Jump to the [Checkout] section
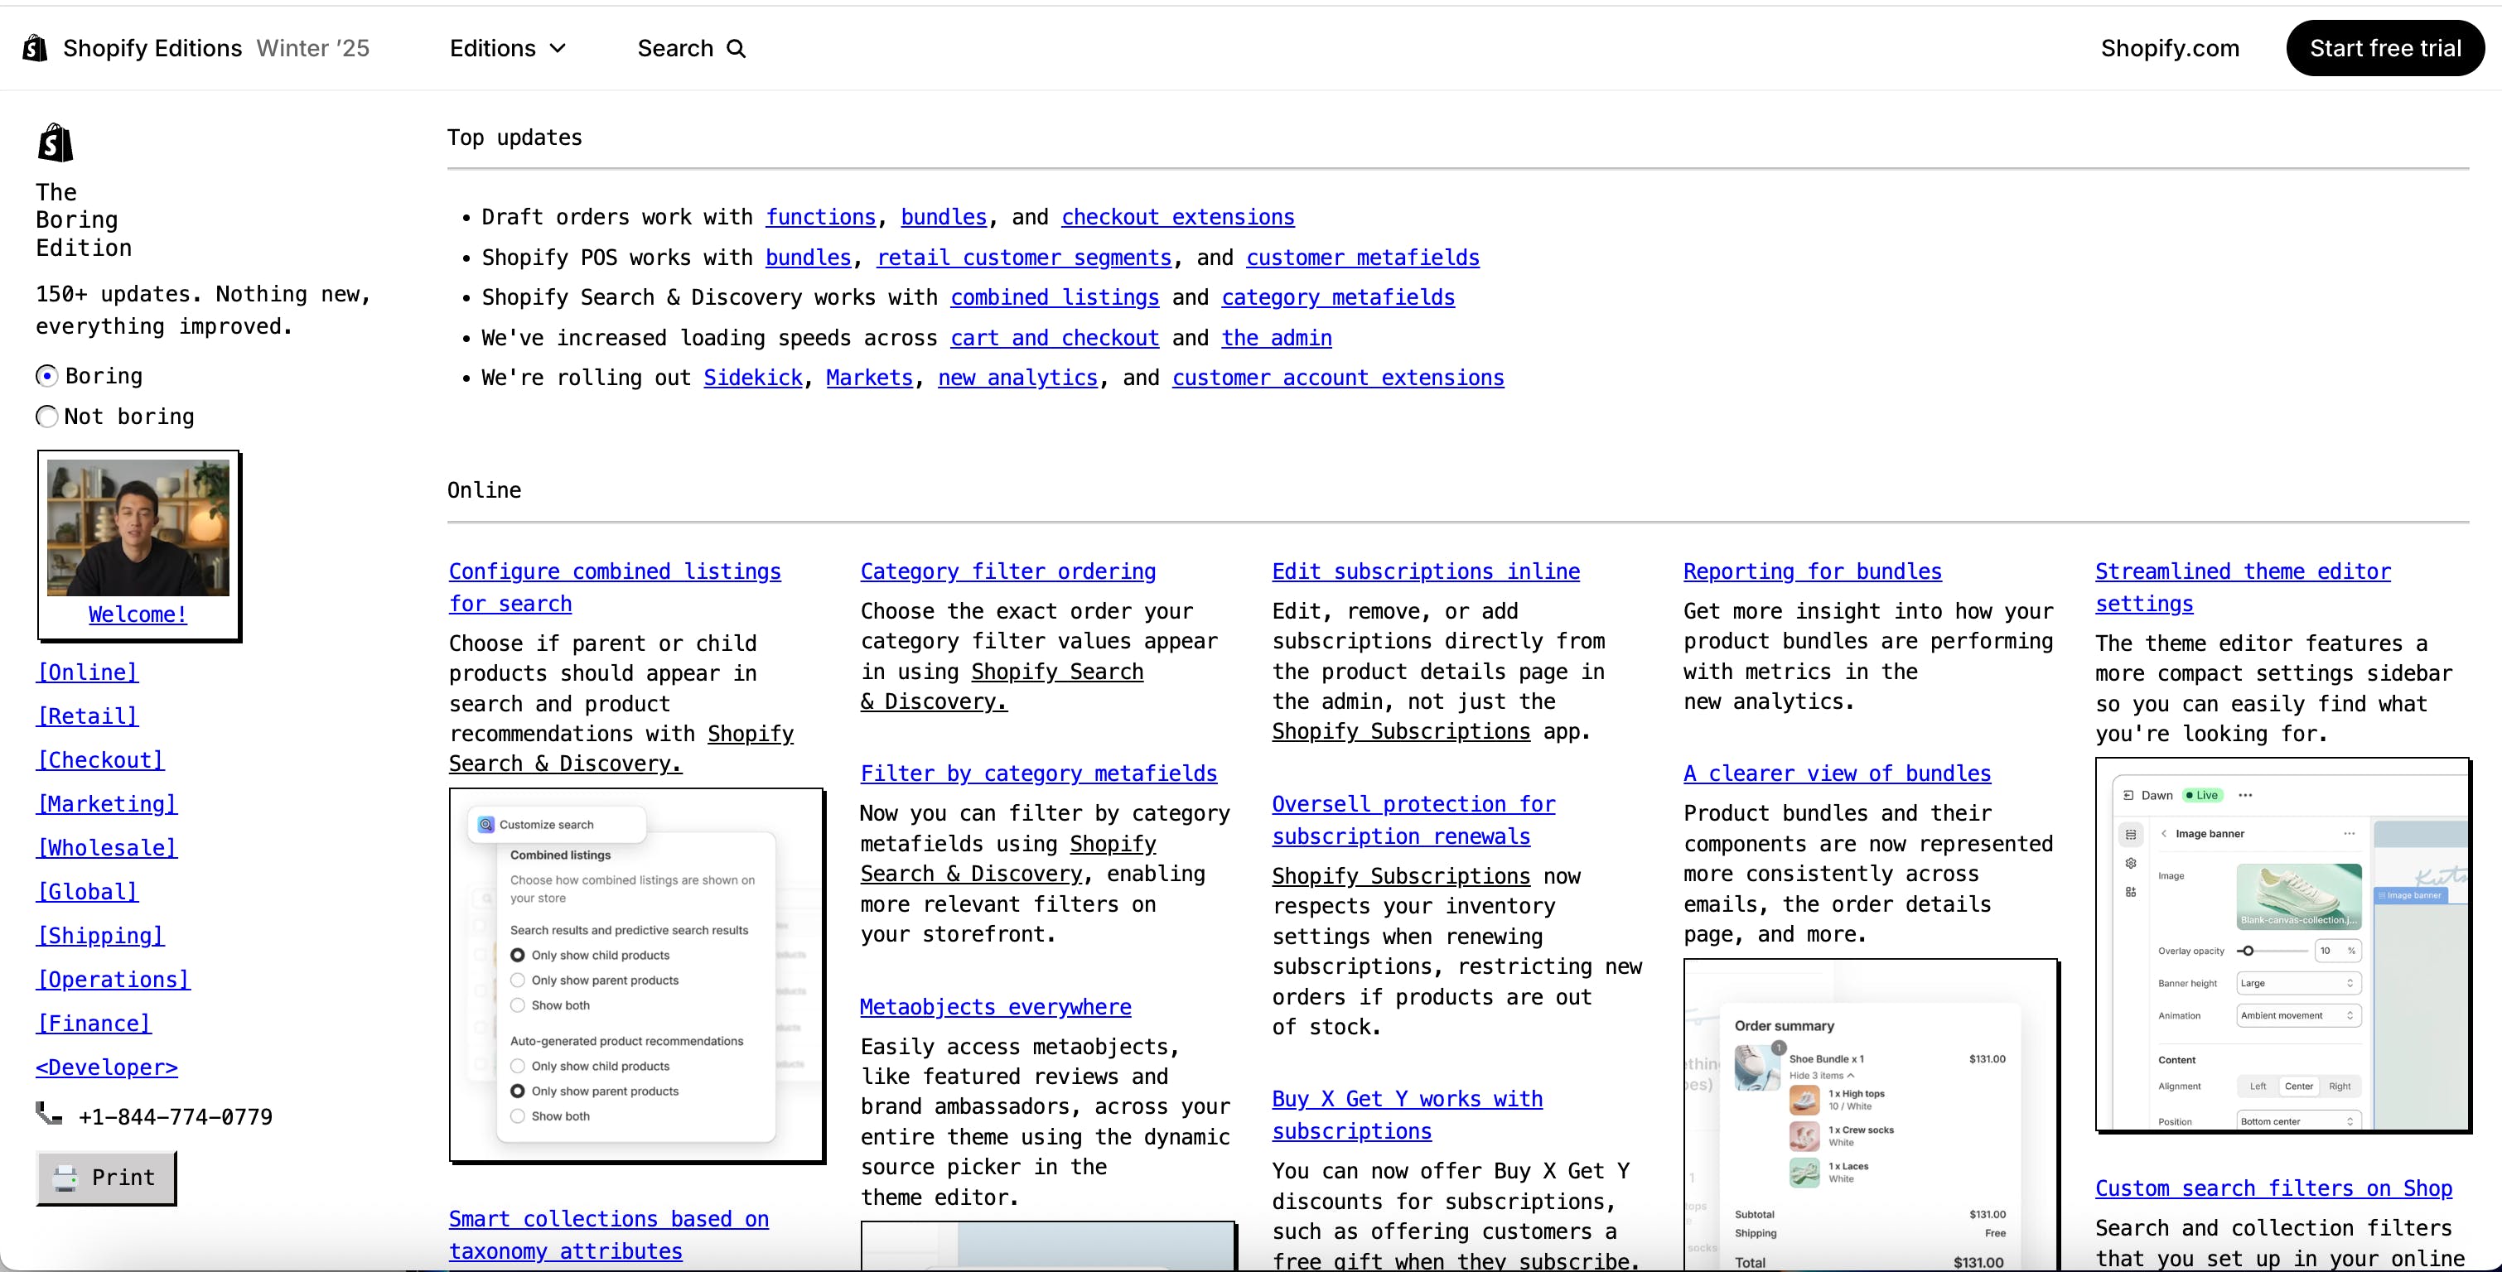The image size is (2502, 1272). click(x=101, y=759)
